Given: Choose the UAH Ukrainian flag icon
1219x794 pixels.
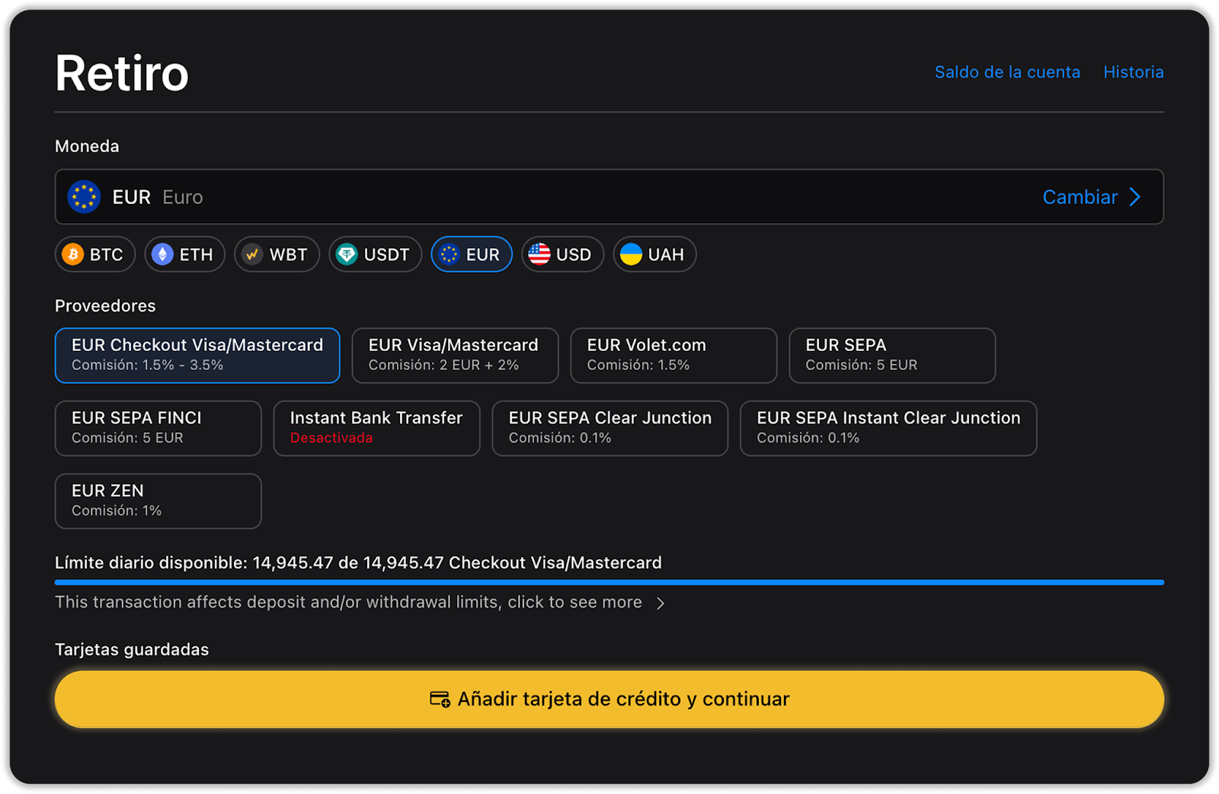Looking at the screenshot, I should 631,254.
